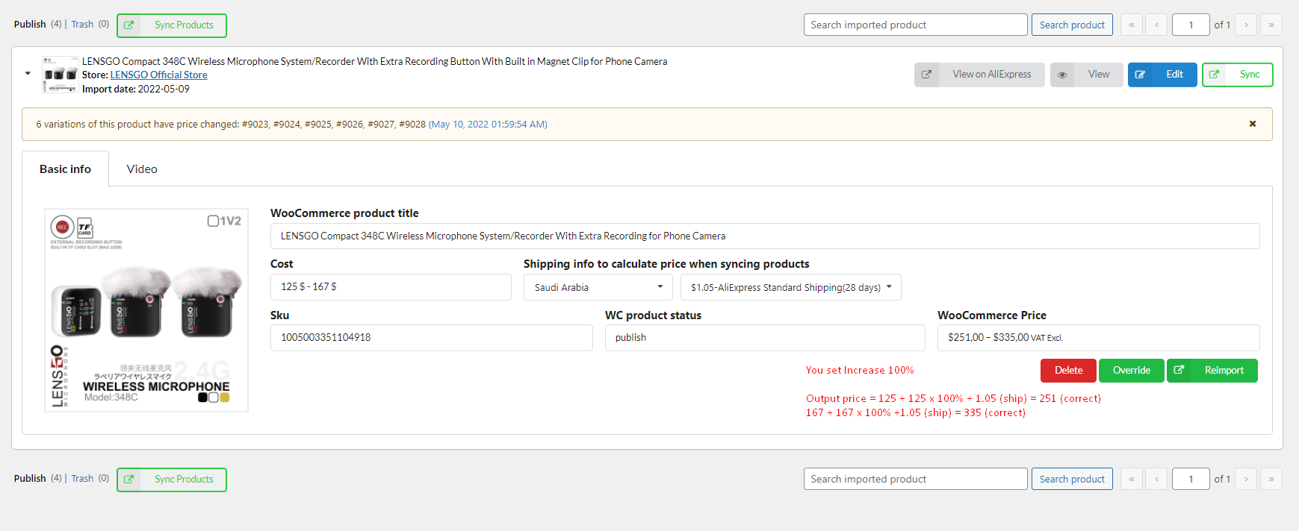Viewport: 1299px width, 531px height.
Task: Click the Edit pencil icon
Action: pyautogui.click(x=1141, y=75)
